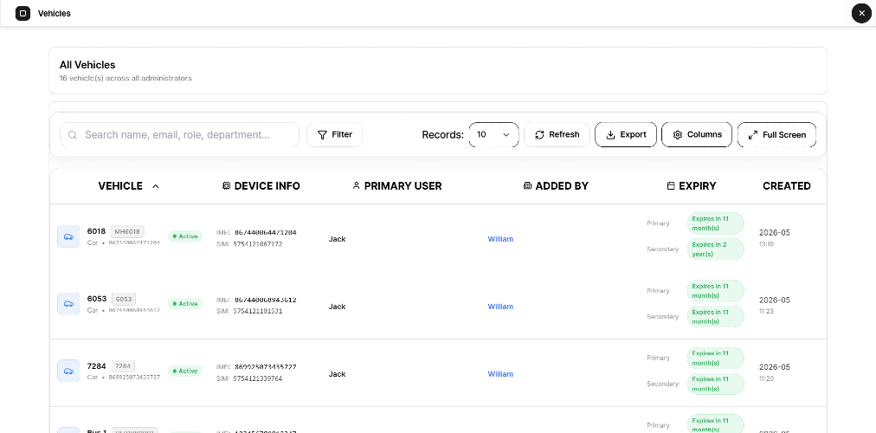Open the Filter options
Image resolution: width=876 pixels, height=433 pixels.
click(335, 134)
